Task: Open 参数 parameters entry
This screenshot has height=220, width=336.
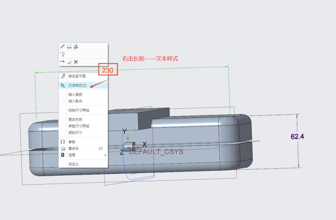Action: (72, 142)
